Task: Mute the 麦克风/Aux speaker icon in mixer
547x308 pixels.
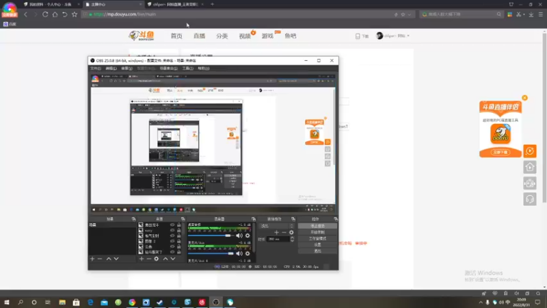Action: [239, 253]
